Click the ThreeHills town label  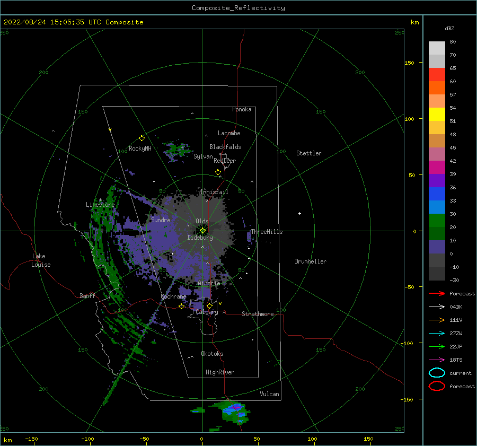[x=267, y=232]
